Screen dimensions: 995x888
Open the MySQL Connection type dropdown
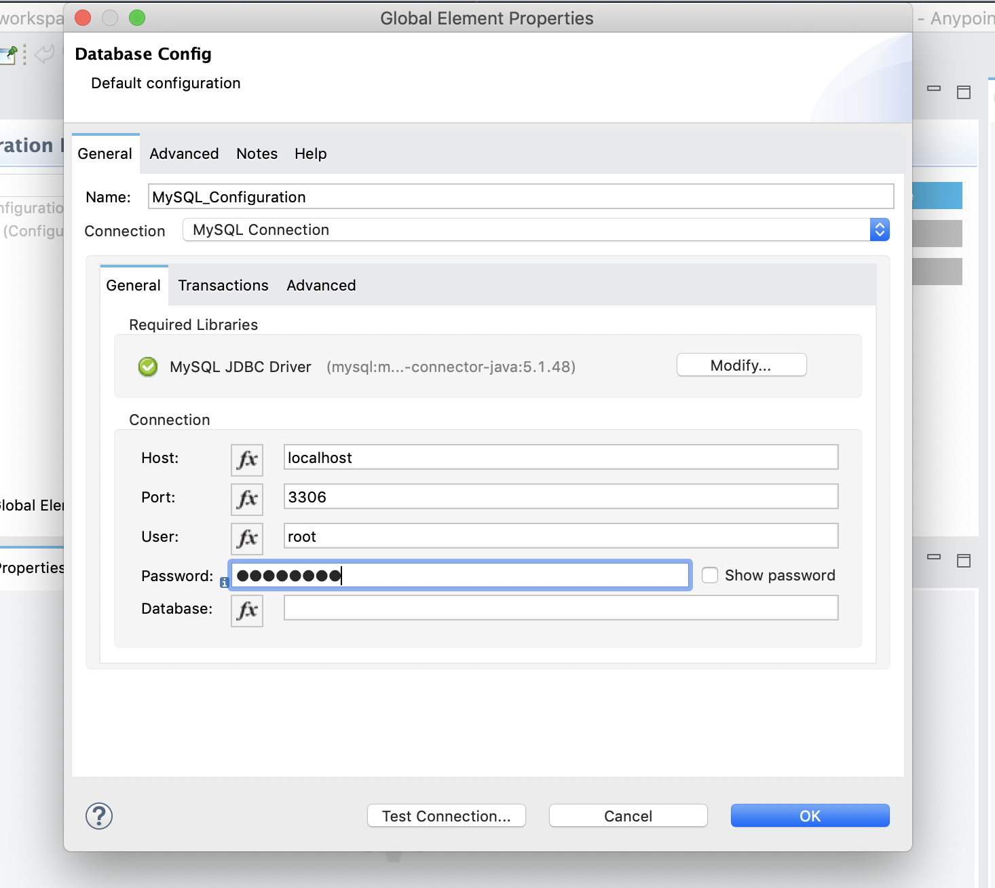click(879, 230)
